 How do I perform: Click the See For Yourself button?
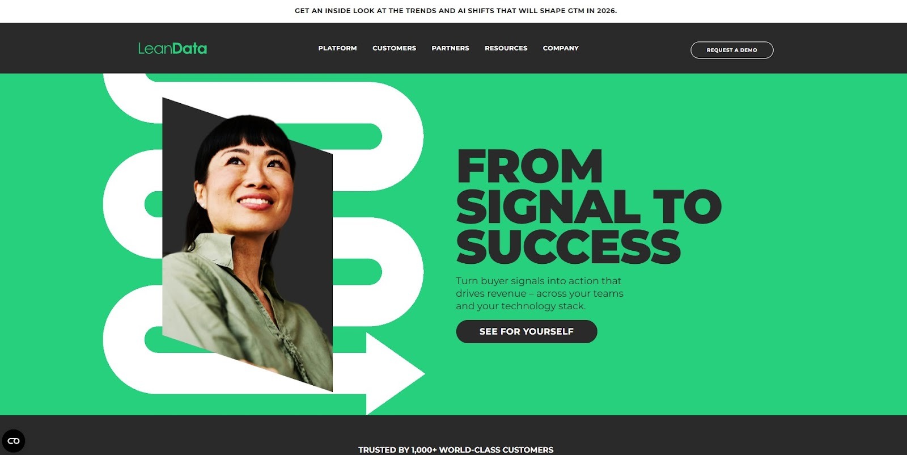(527, 331)
